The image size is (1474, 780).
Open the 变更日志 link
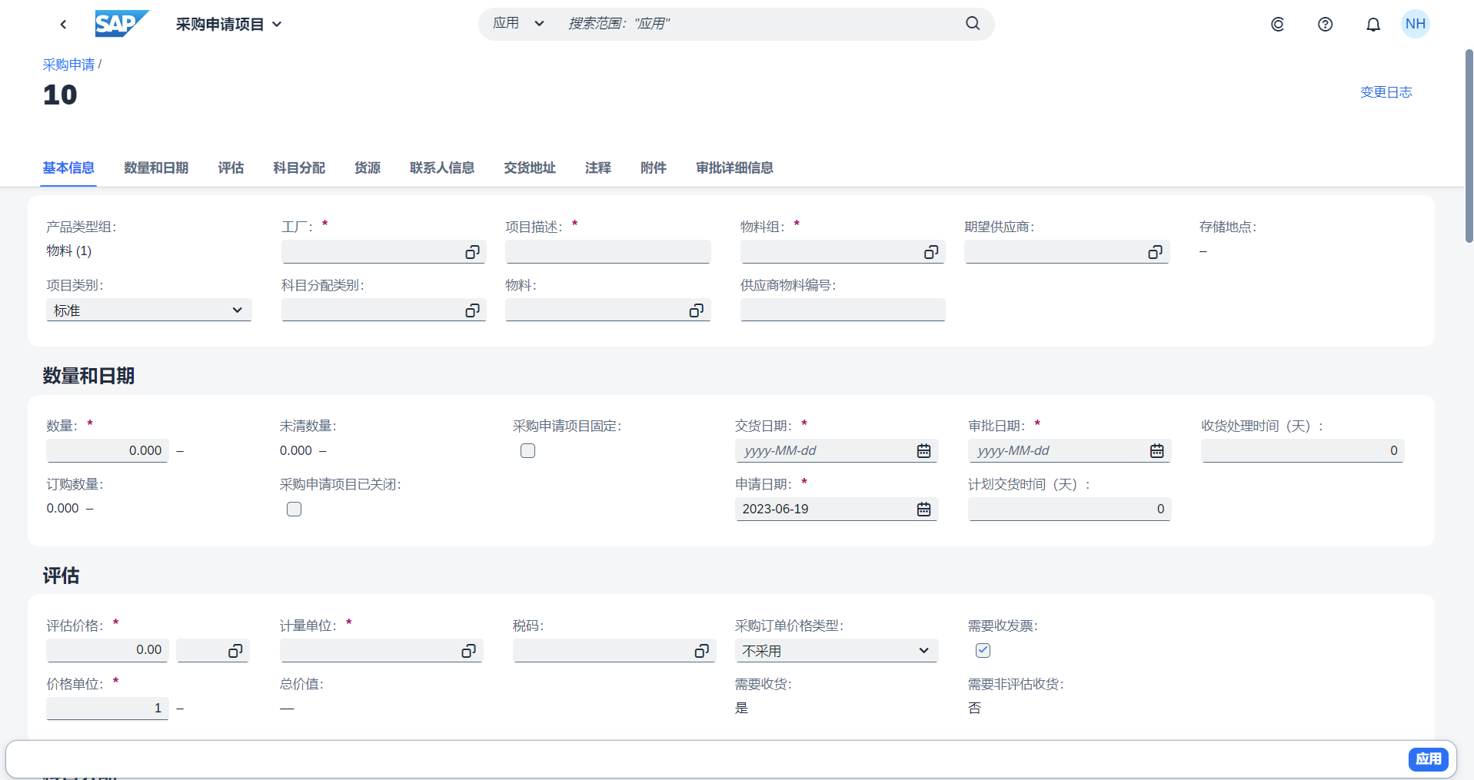[x=1386, y=91]
